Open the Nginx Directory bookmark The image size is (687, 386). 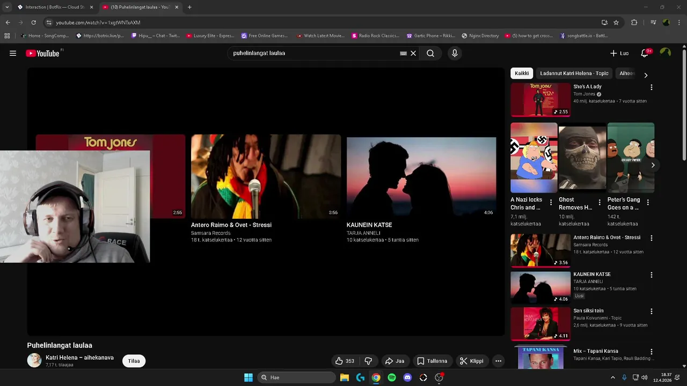(480, 36)
